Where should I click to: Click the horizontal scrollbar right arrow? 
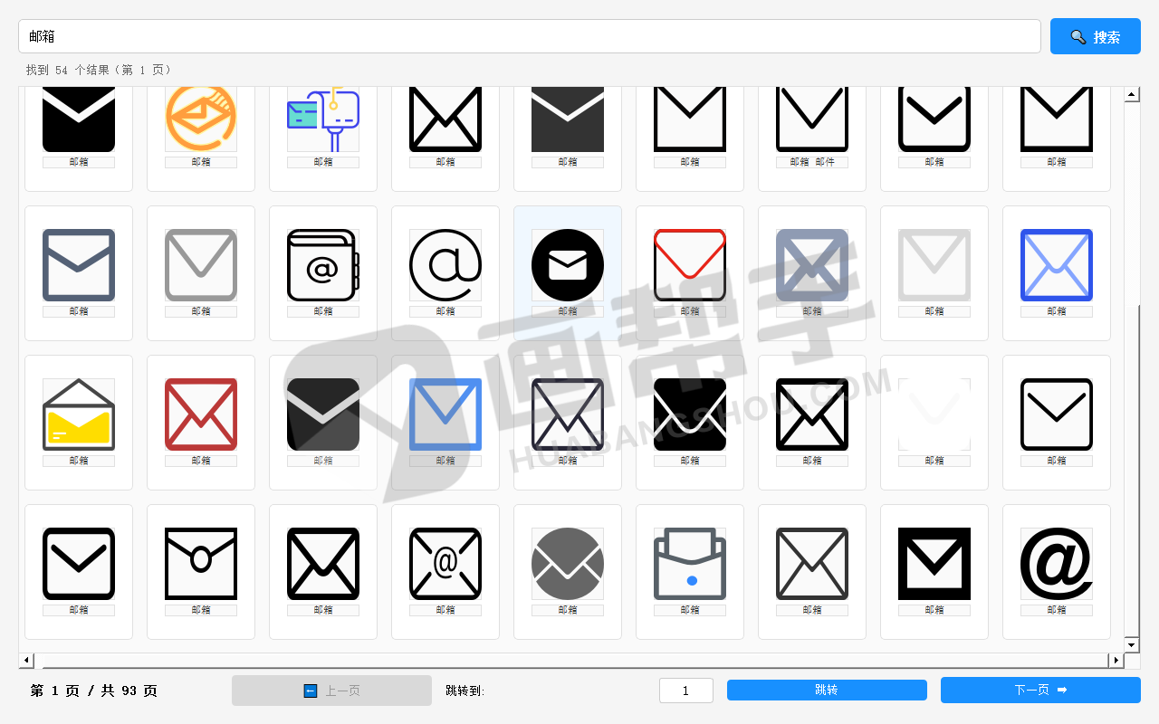click(x=1116, y=661)
